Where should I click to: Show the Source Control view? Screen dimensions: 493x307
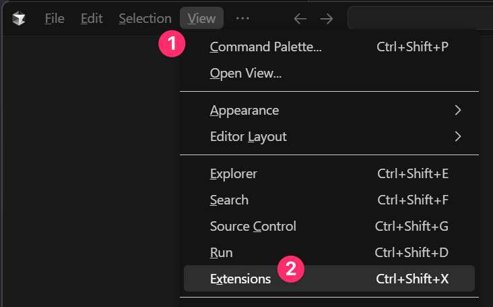click(x=329, y=227)
